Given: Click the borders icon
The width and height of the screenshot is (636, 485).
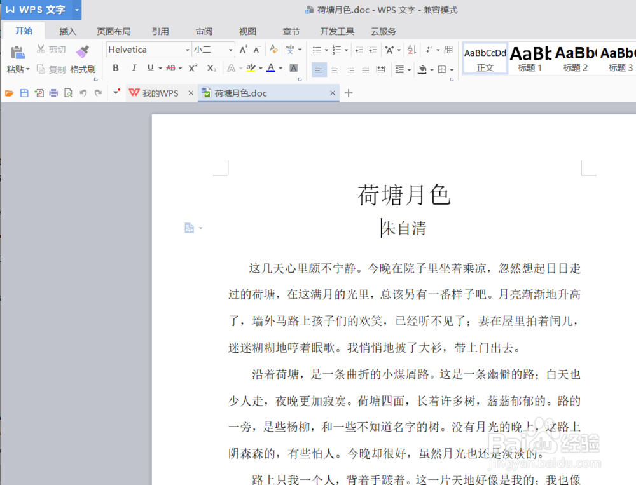Looking at the screenshot, I should (442, 70).
